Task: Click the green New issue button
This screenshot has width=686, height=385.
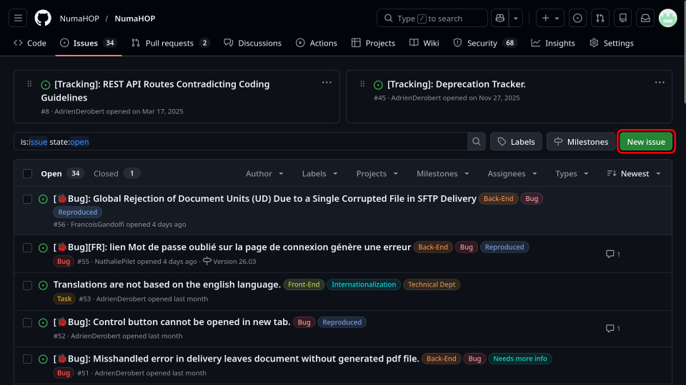Action: point(646,141)
